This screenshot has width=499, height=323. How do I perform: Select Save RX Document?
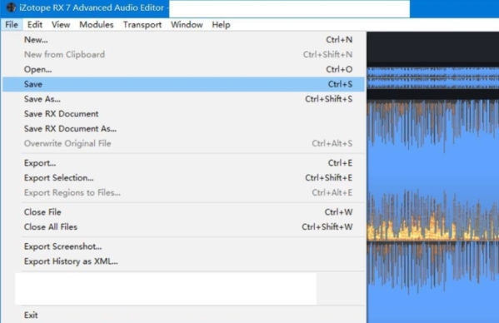[x=183, y=114]
